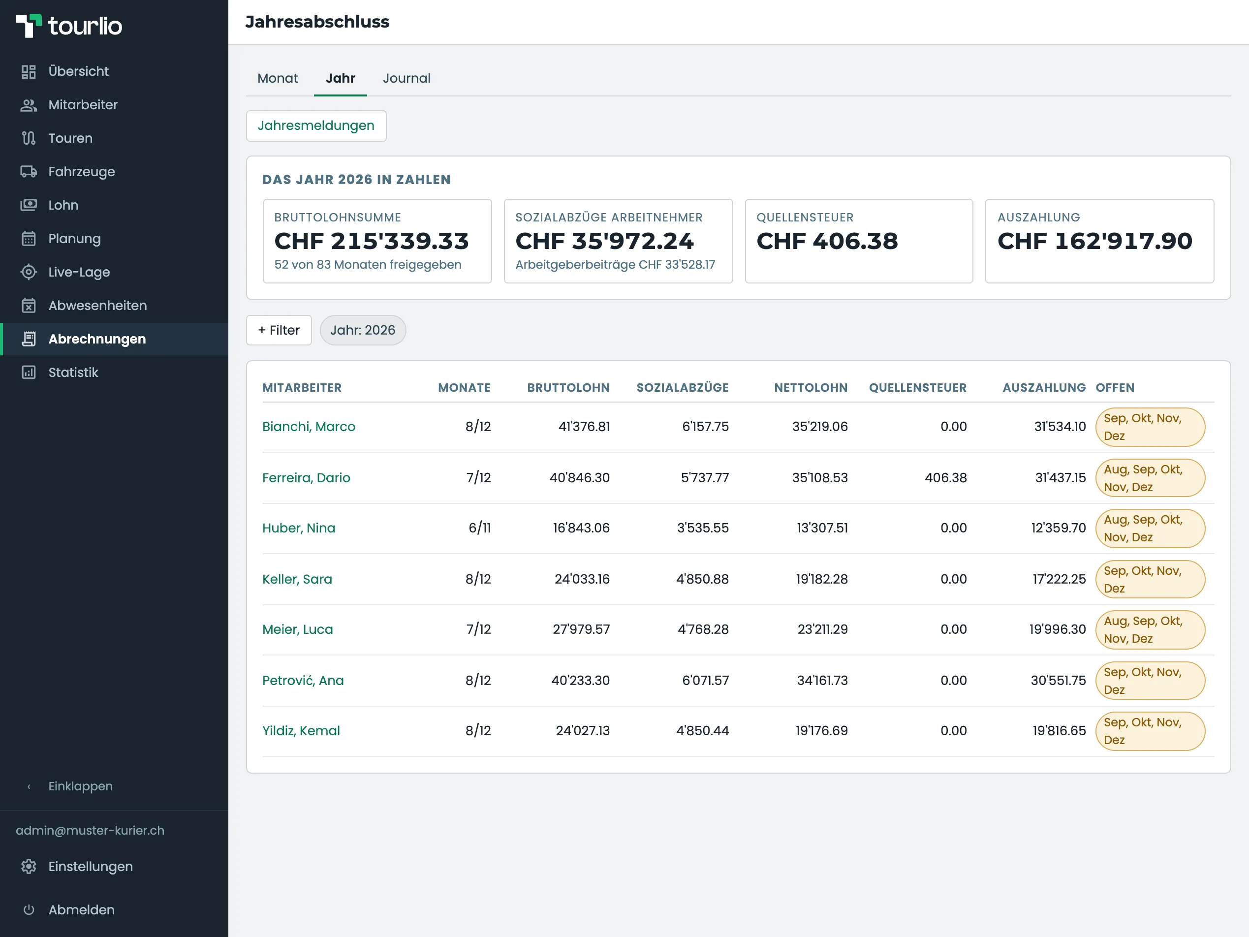Click Sozialabzüge Arbeitnehmer summary card
The height and width of the screenshot is (937, 1249).
618,241
